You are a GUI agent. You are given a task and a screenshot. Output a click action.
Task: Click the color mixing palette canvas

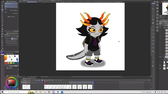[12, 58]
